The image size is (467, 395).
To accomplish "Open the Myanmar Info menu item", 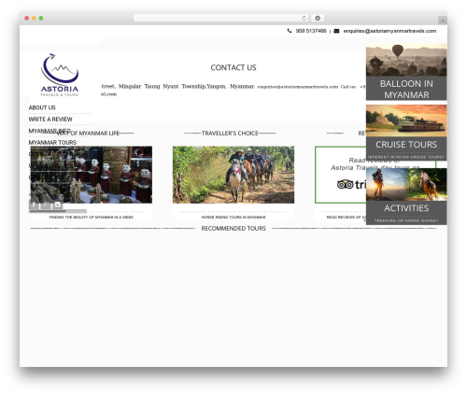I will (50, 131).
